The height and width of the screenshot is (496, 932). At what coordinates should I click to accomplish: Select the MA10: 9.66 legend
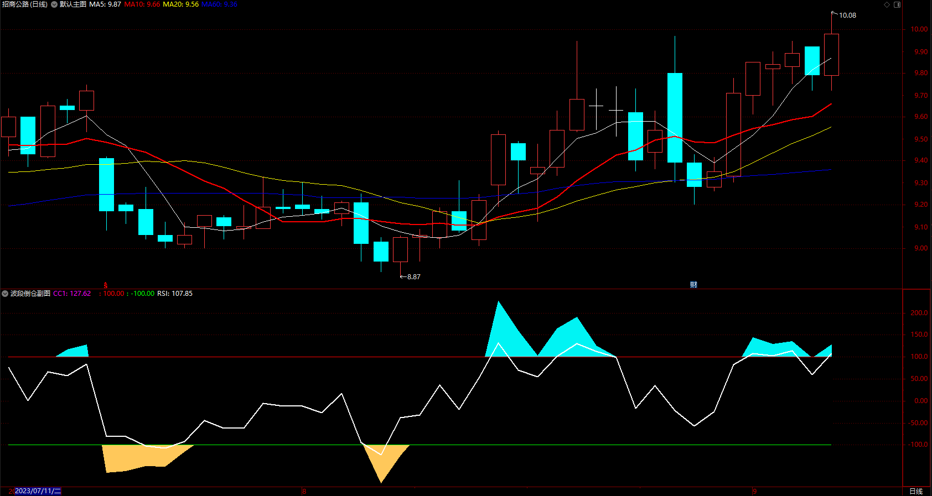(x=142, y=4)
